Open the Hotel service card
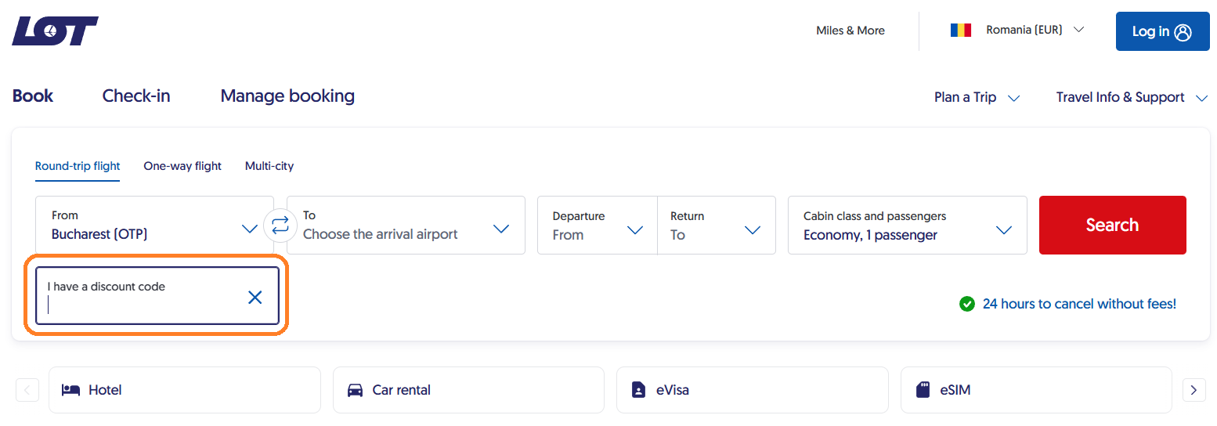The width and height of the screenshot is (1217, 426). pyautogui.click(x=185, y=390)
